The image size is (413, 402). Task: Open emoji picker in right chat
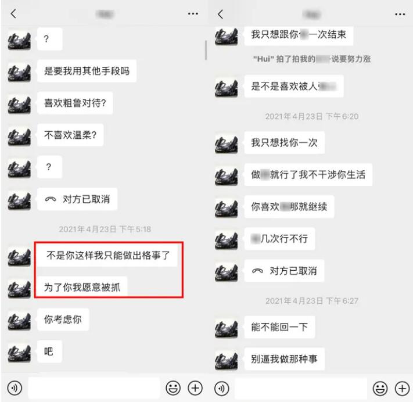coord(380,389)
